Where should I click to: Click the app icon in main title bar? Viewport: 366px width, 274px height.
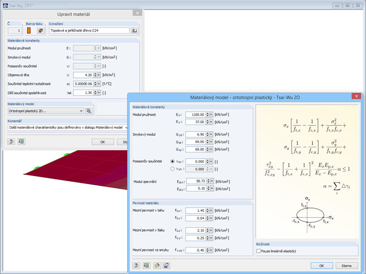[5, 5]
